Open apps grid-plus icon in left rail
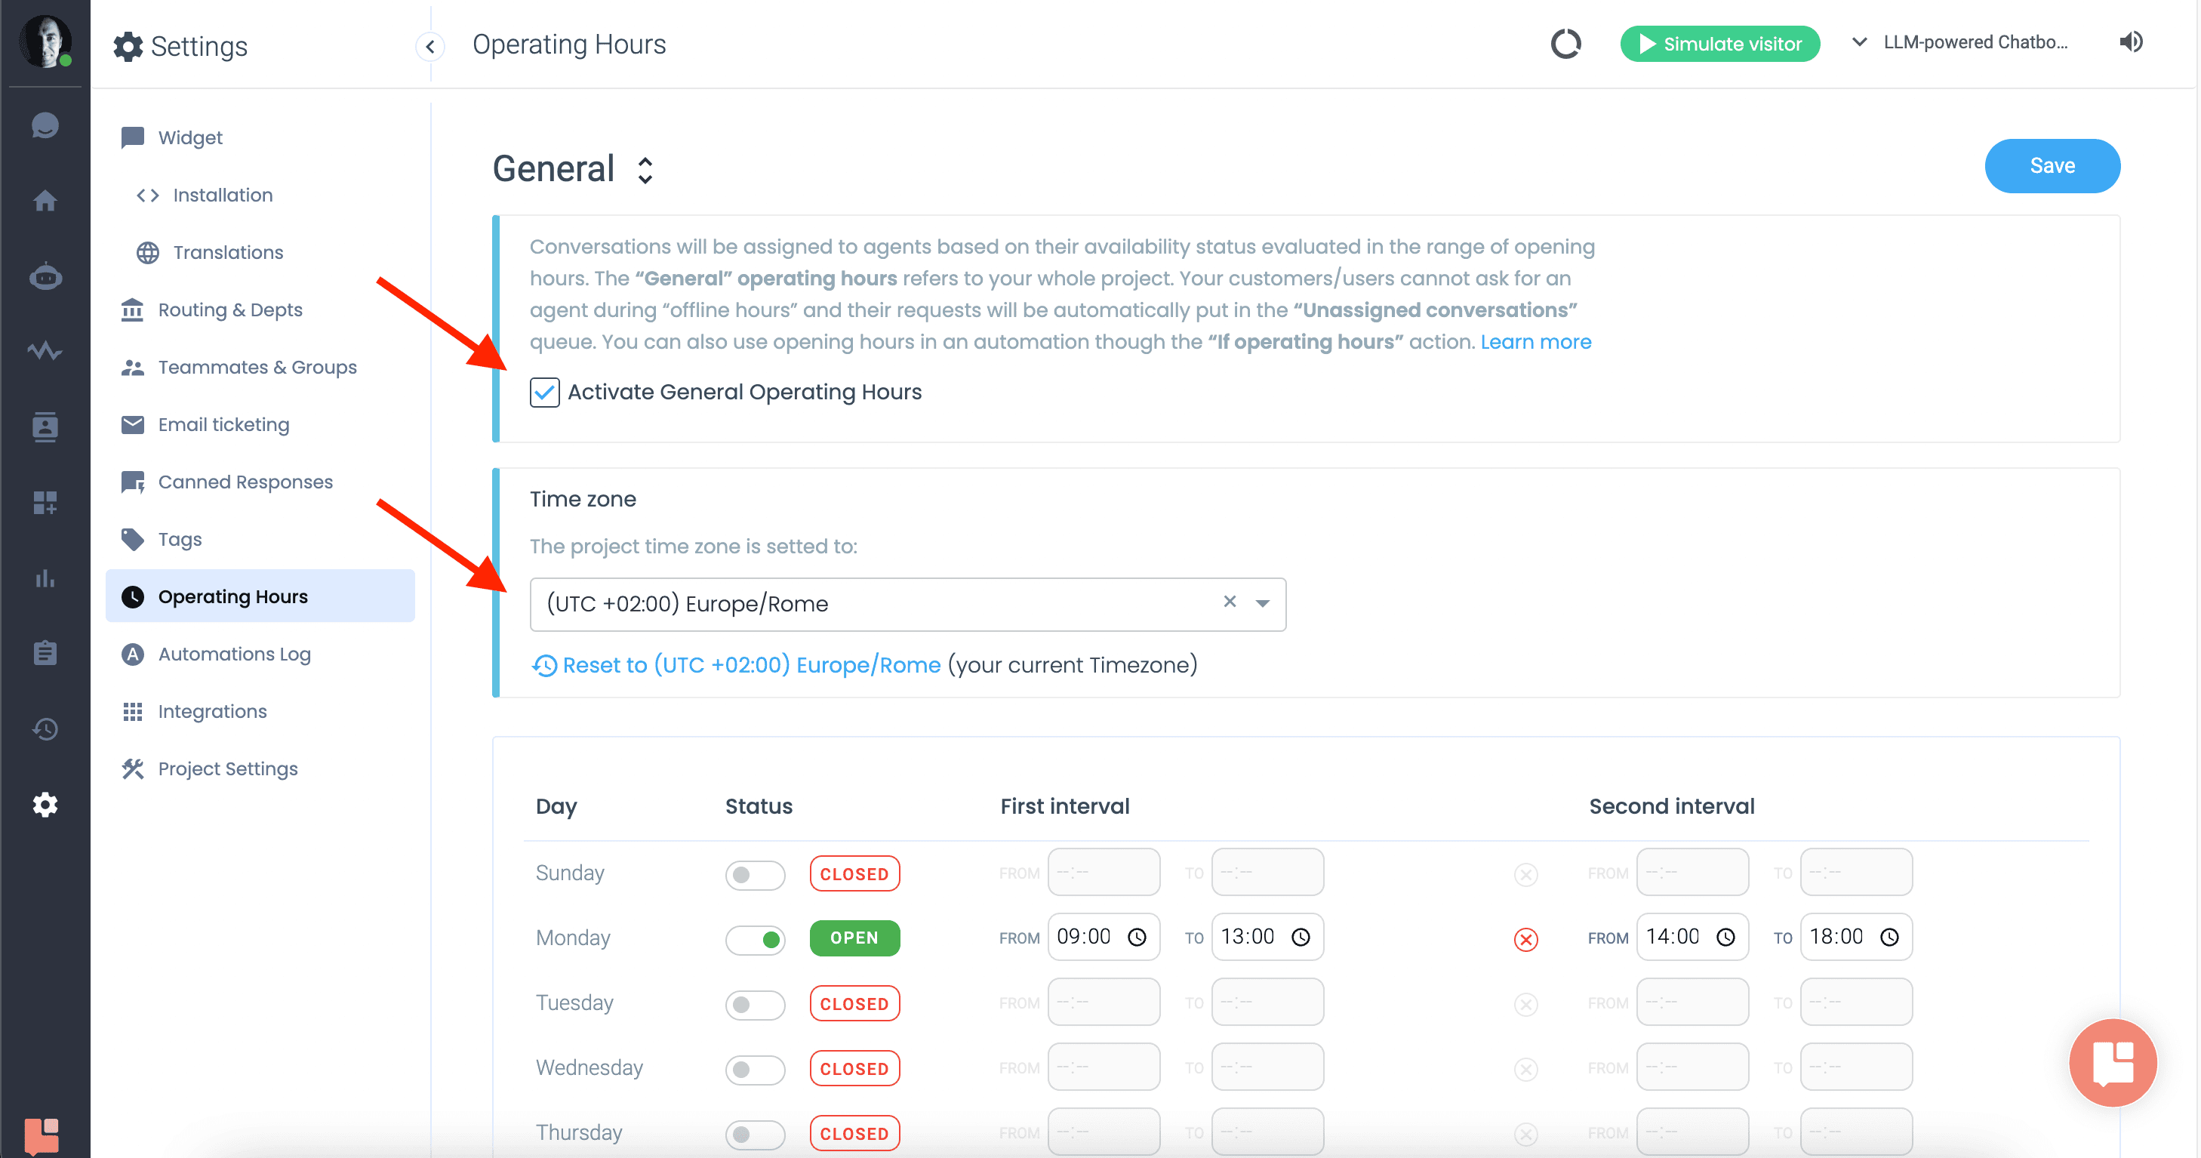 [45, 503]
